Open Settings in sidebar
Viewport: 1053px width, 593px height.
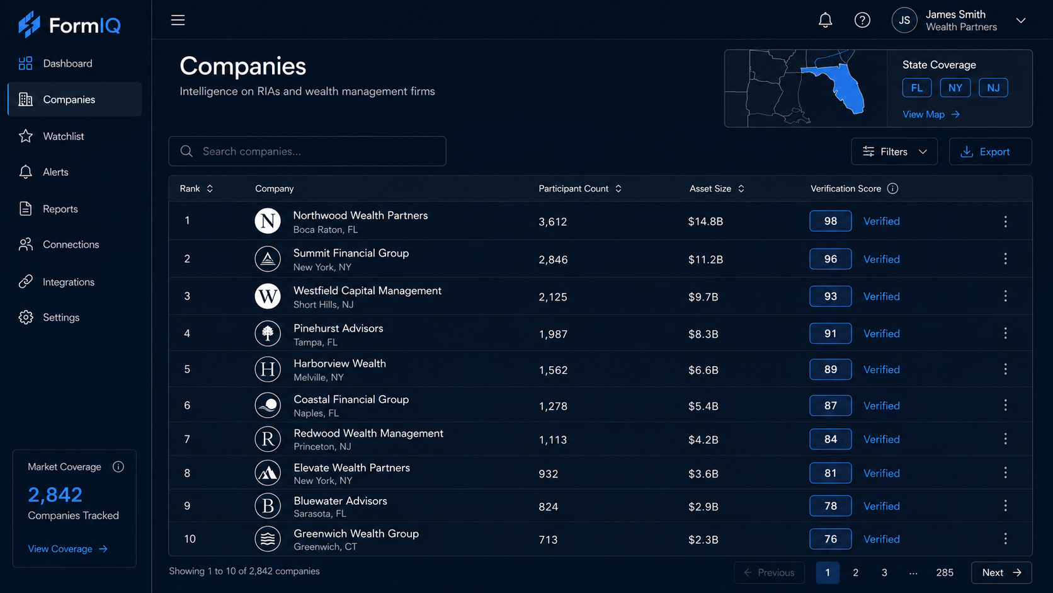click(74, 318)
